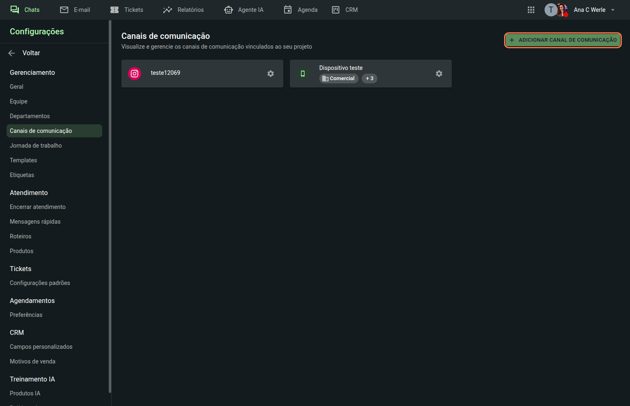Open the Chats icon in top bar
This screenshot has width=630, height=406.
15,10
